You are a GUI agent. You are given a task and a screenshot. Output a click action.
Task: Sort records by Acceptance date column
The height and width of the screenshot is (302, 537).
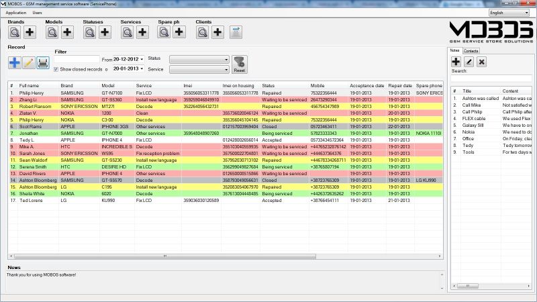pyautogui.click(x=367, y=86)
